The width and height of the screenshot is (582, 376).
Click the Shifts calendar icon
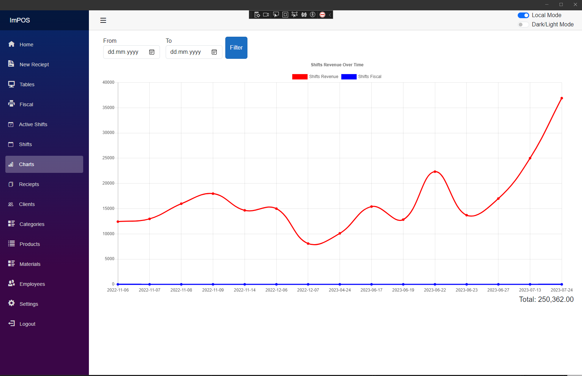(11, 144)
